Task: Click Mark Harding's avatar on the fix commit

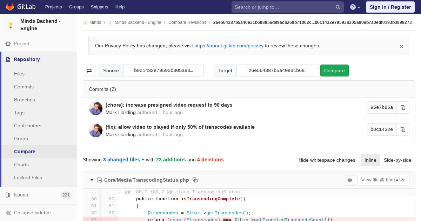Action: [95, 130]
